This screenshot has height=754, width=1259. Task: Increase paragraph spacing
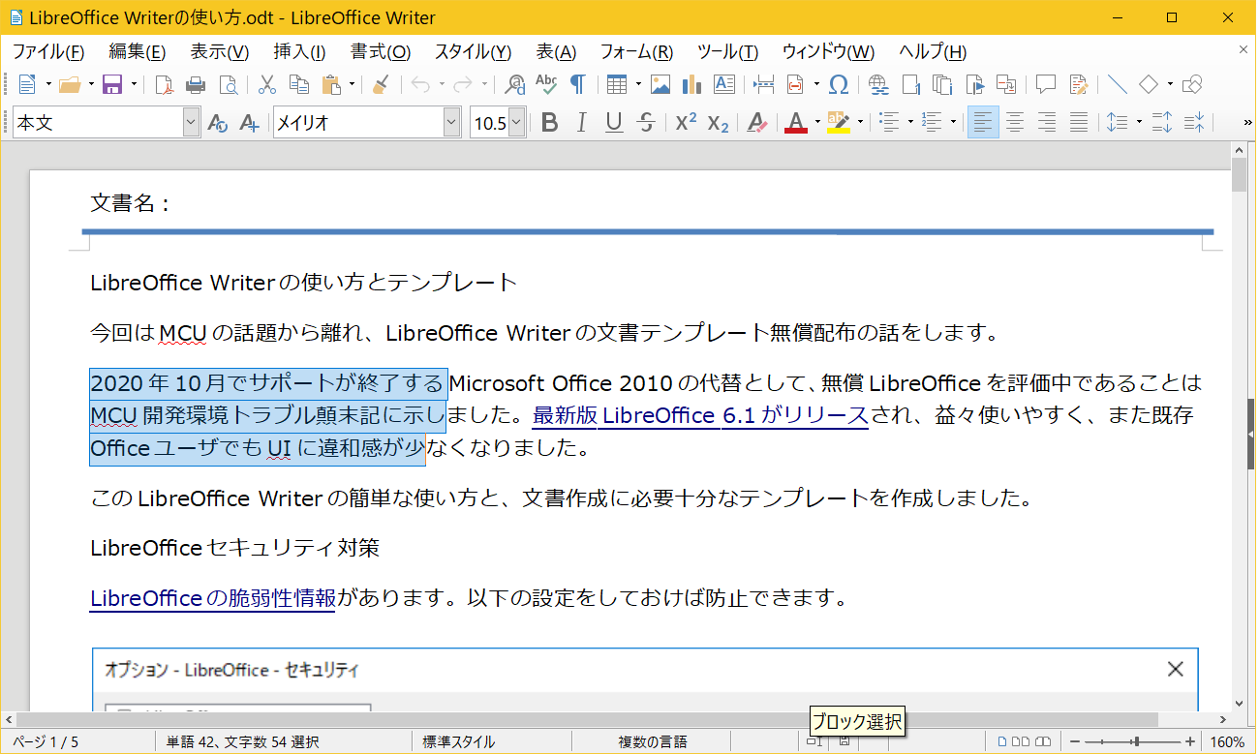tap(1163, 123)
